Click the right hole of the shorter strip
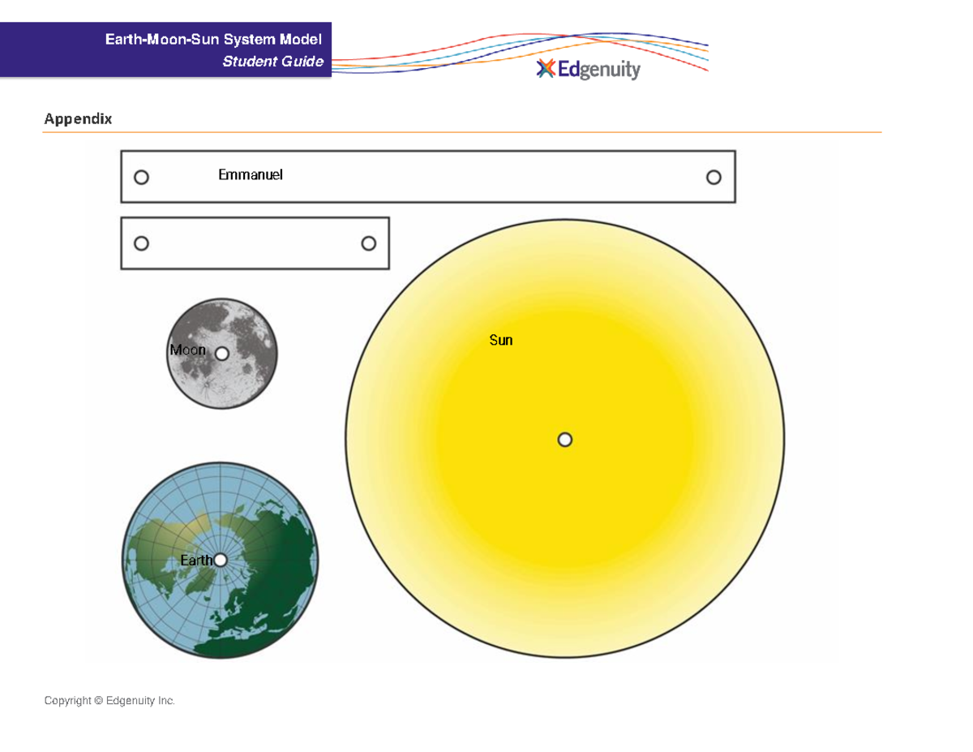 370,242
